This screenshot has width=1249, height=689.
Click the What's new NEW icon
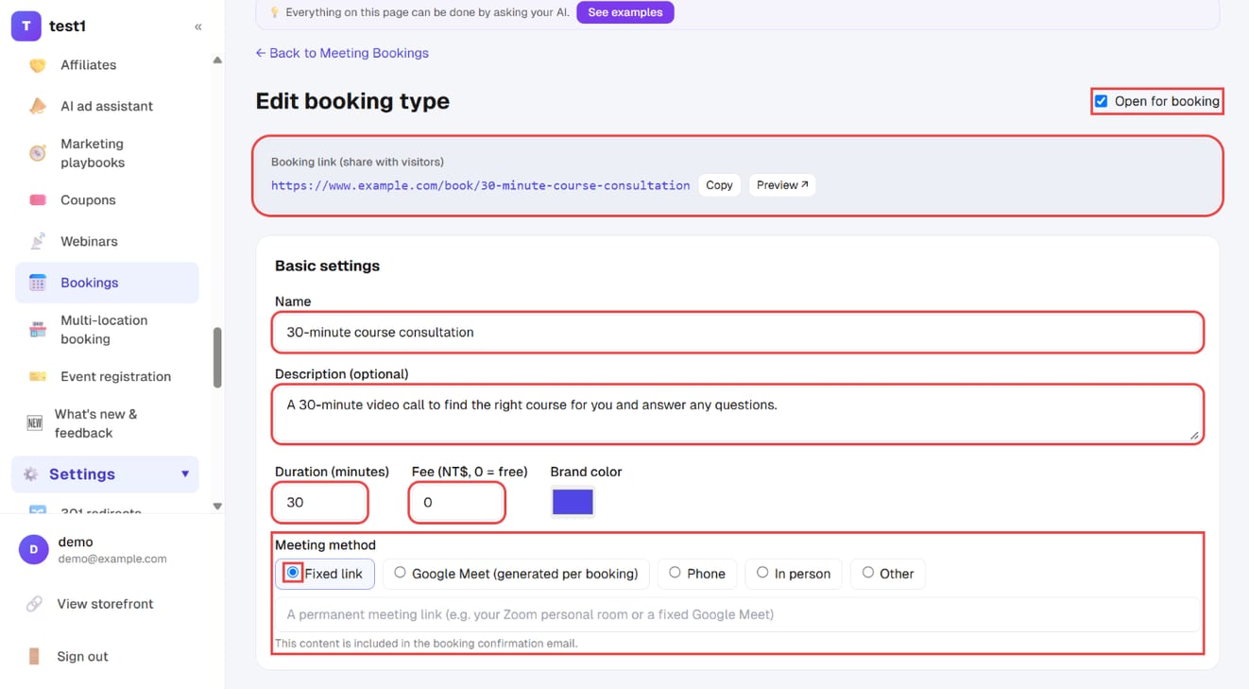35,423
